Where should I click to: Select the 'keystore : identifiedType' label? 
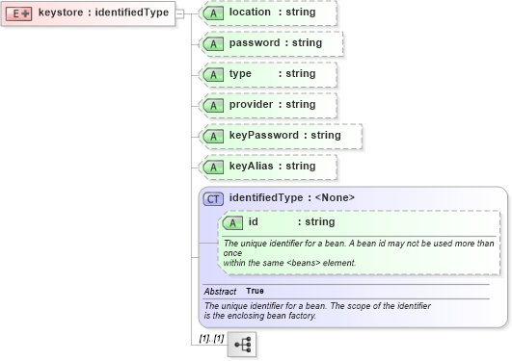pyautogui.click(x=103, y=13)
